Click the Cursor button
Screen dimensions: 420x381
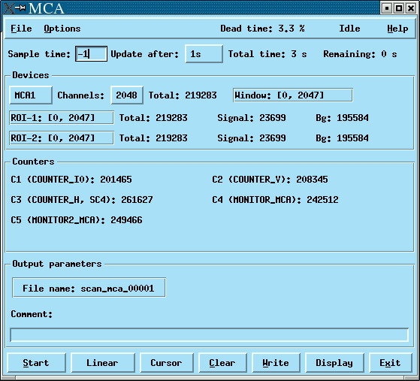click(167, 363)
